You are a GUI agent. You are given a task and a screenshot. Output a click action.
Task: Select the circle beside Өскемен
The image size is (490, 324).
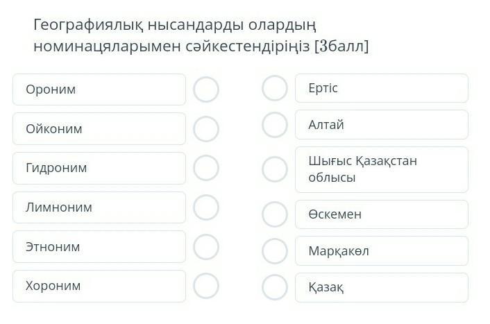[275, 214]
